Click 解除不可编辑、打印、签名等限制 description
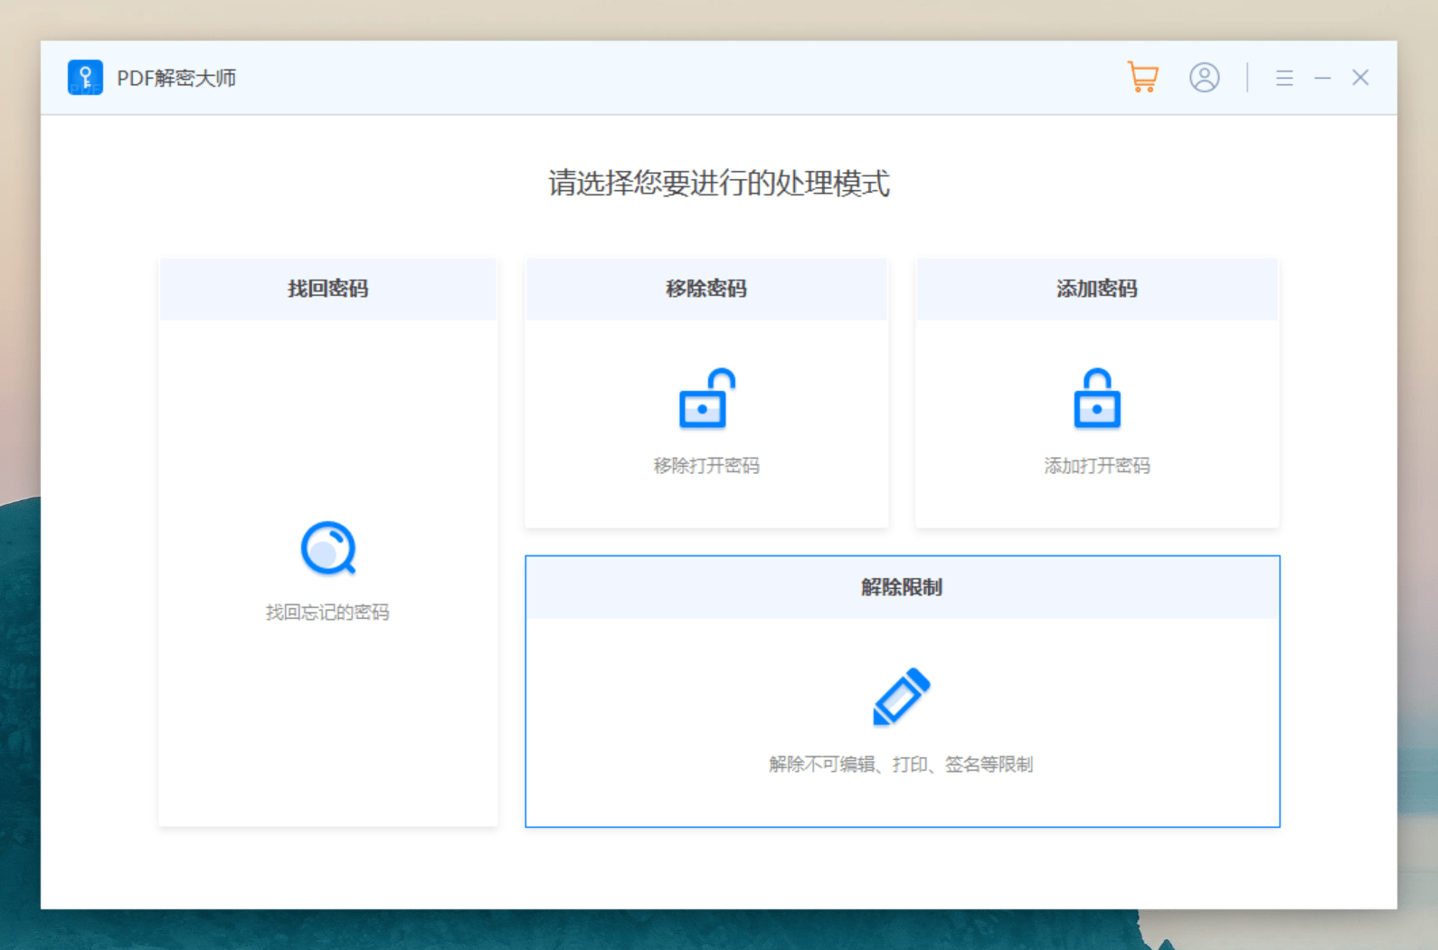 click(x=901, y=765)
